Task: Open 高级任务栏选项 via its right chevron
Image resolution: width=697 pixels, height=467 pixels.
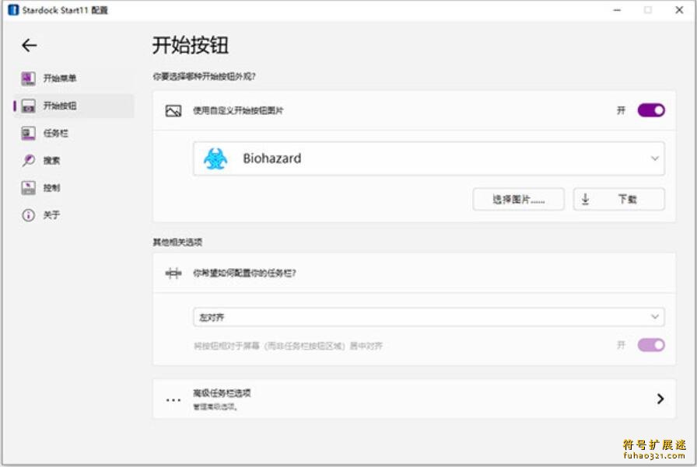Action: pyautogui.click(x=660, y=399)
